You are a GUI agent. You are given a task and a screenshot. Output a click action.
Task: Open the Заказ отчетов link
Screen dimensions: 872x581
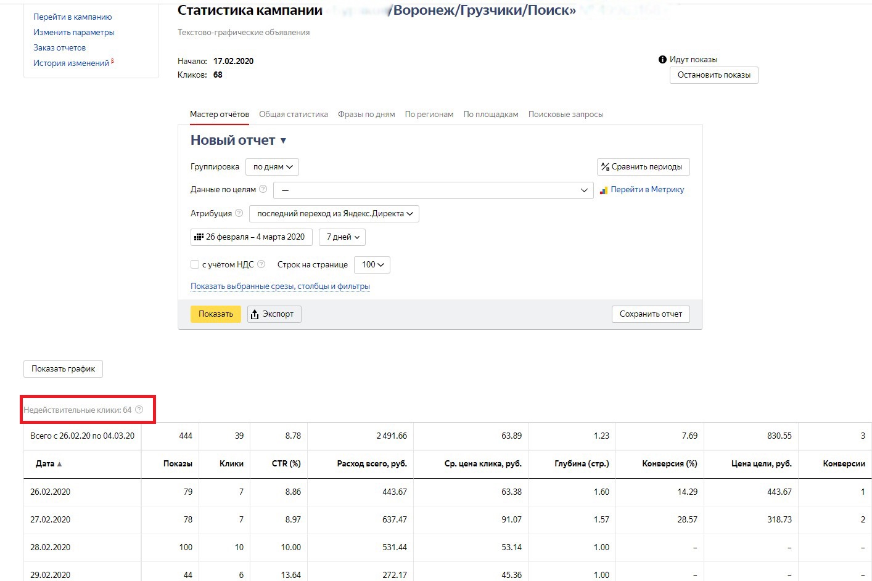60,48
